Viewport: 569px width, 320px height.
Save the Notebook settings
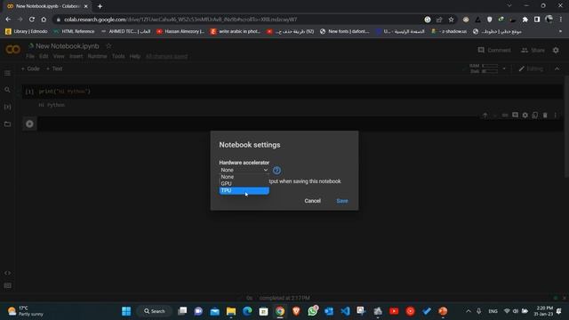(341, 201)
